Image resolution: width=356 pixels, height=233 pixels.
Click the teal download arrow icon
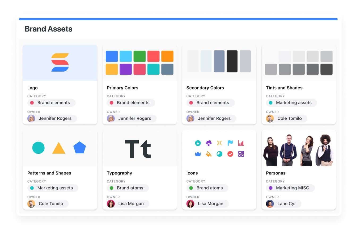198,143
